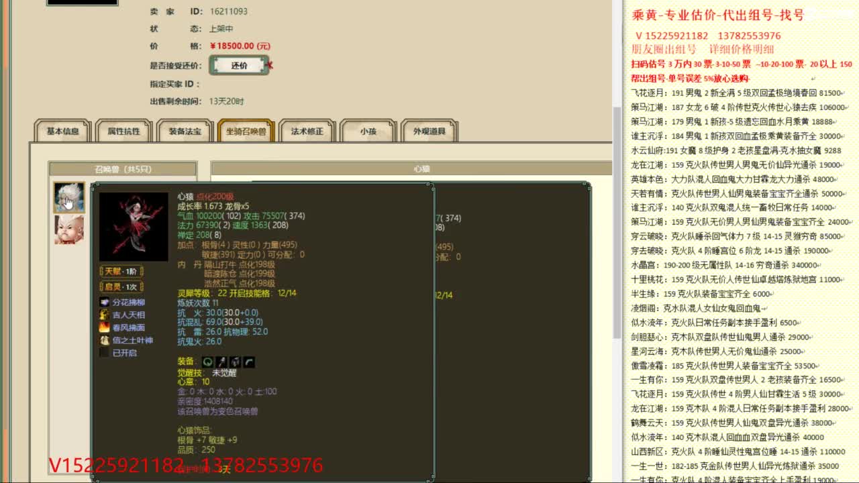Click the curved blade equipment icon

coord(249,362)
